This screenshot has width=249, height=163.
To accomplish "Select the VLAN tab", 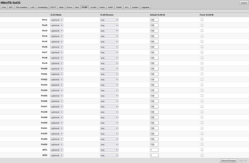I will 84,7.
